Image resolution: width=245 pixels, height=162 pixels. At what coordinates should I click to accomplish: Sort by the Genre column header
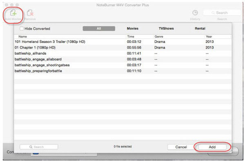point(159,37)
